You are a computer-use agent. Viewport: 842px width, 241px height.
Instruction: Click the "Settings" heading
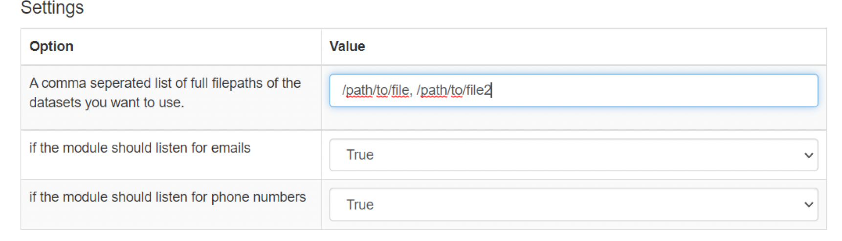[x=52, y=8]
